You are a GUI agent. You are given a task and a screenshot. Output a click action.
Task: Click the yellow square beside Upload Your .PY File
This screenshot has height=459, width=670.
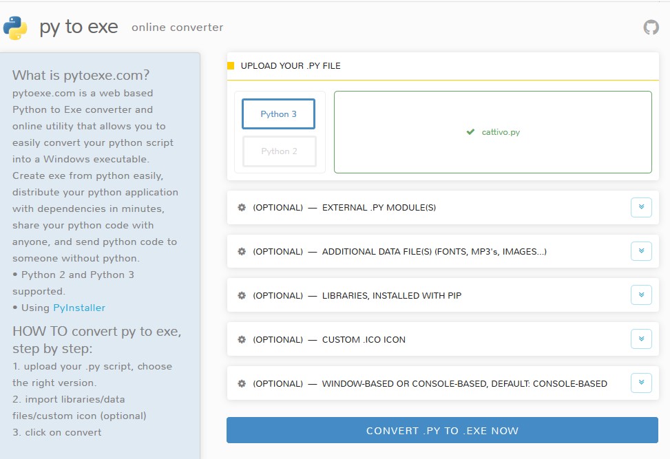(231, 66)
